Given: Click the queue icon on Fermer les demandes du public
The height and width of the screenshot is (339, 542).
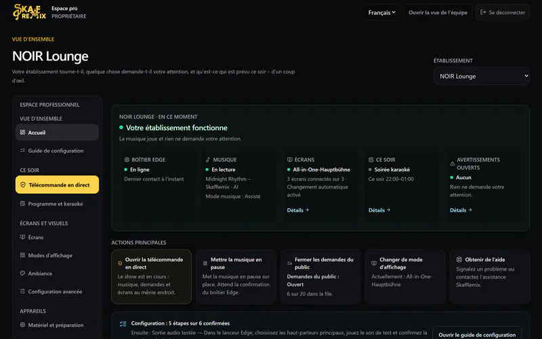Looking at the screenshot, I should [x=290, y=263].
